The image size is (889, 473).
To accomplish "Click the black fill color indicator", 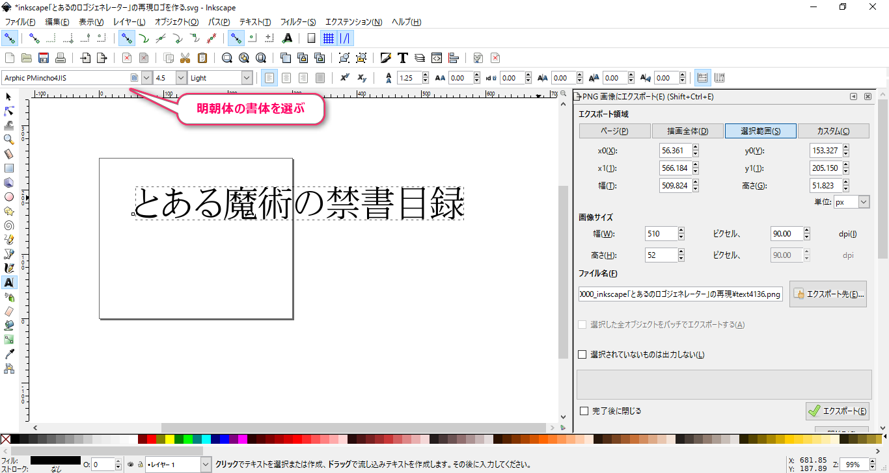I will (x=55, y=460).
